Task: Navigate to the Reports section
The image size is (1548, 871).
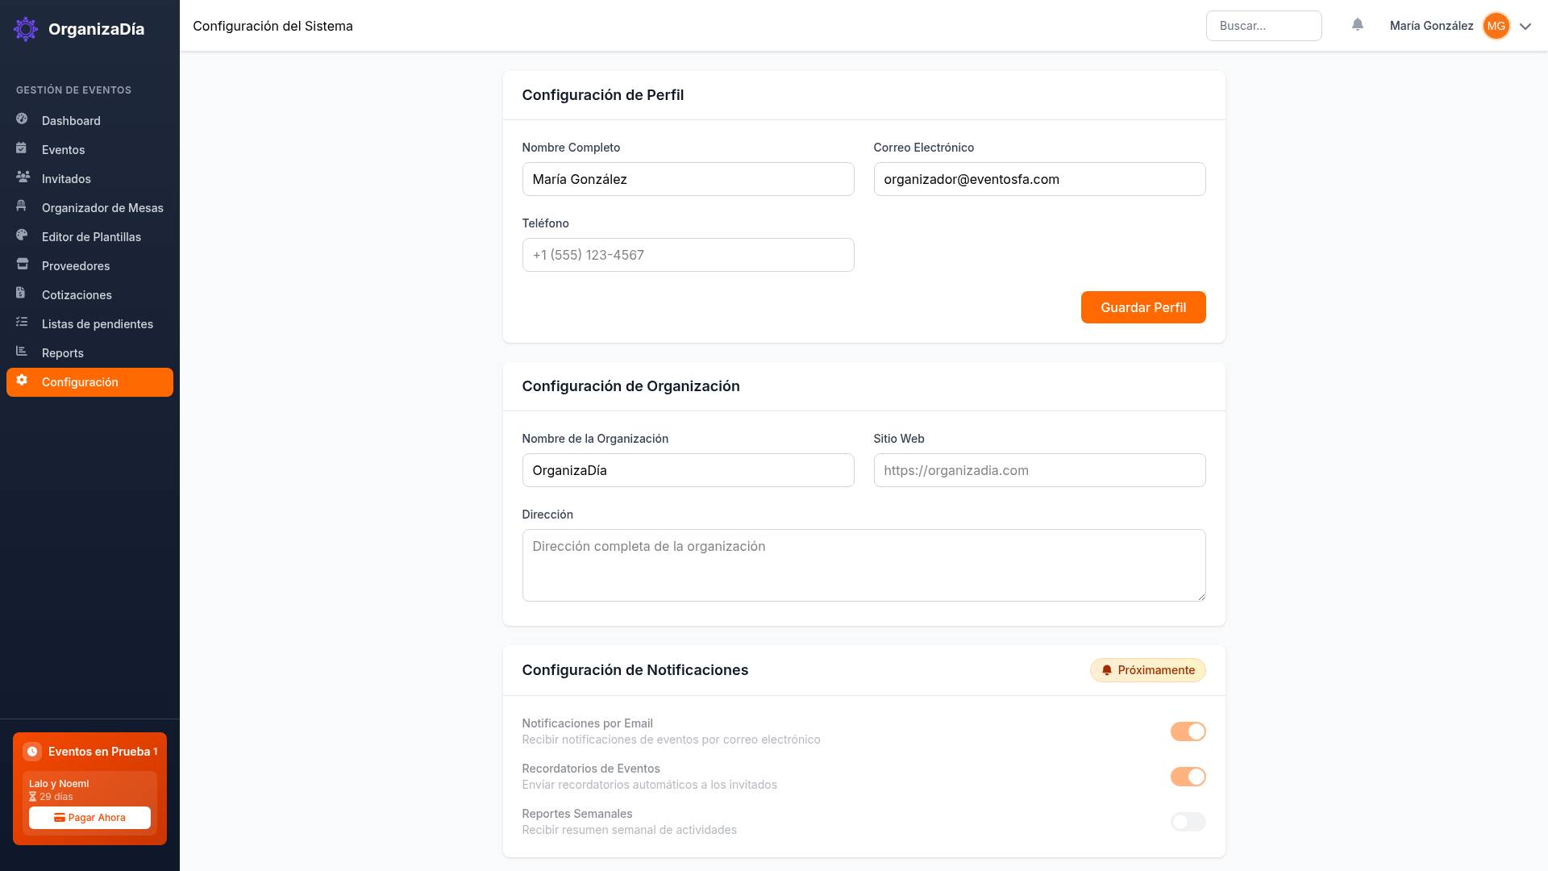Action: (62, 352)
